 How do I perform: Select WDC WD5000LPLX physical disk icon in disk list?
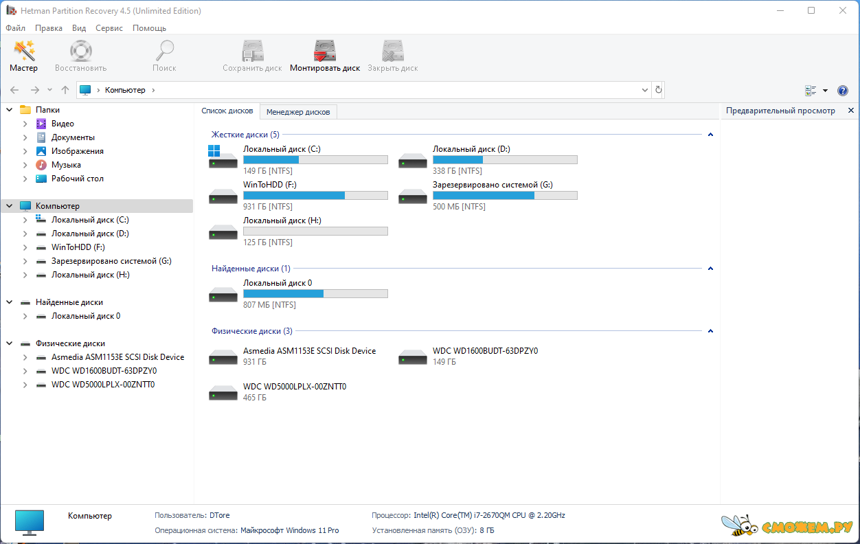223,394
